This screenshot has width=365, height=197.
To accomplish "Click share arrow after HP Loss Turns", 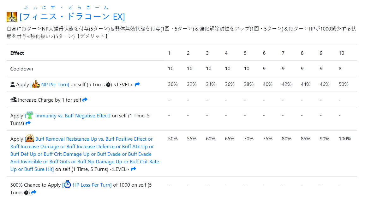I will 34,192.
